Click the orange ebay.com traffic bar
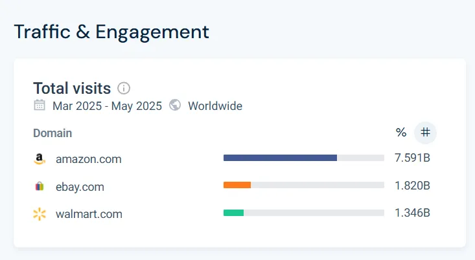This screenshot has height=260, width=475. (237, 185)
